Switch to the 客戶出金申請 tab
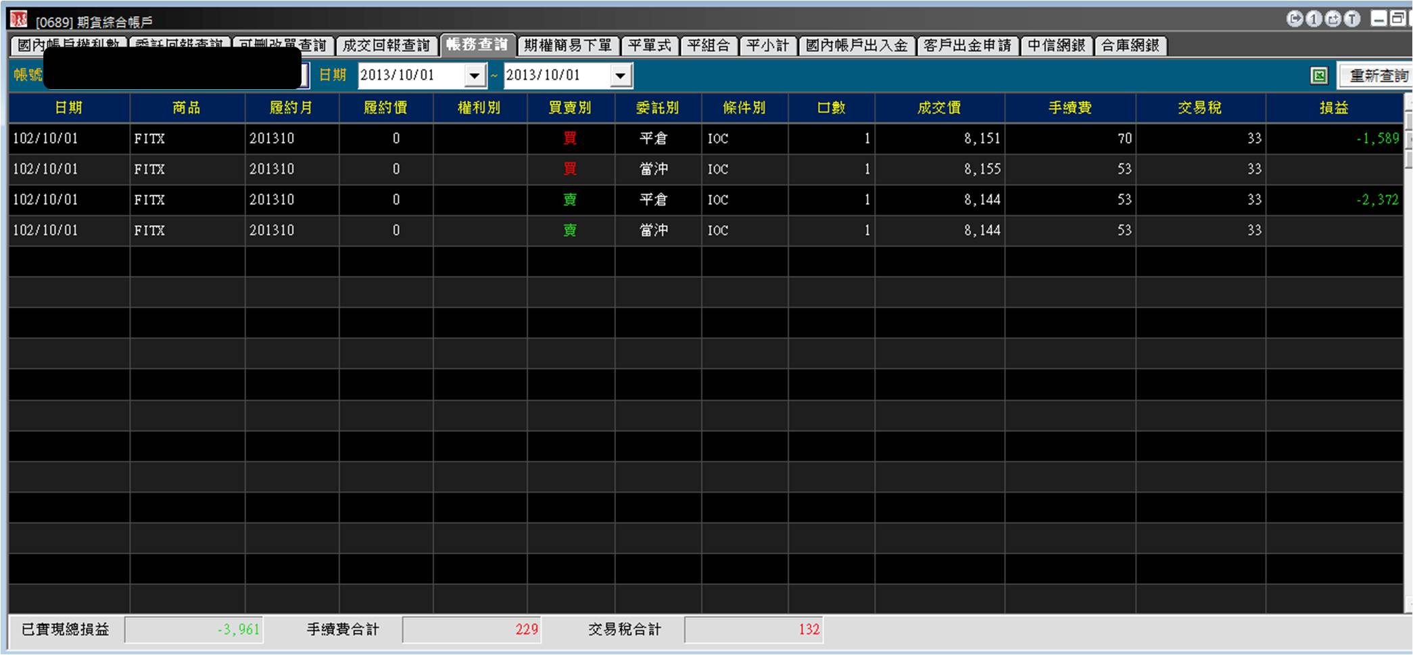The image size is (1413, 655). (x=967, y=45)
